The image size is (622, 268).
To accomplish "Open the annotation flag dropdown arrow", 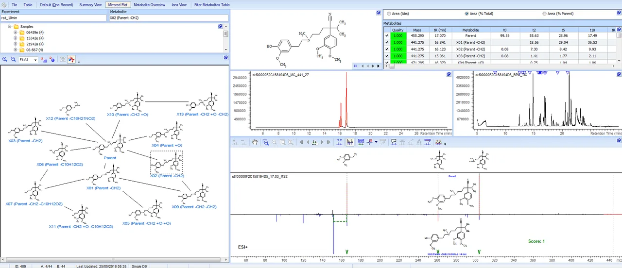I will click(x=376, y=142).
